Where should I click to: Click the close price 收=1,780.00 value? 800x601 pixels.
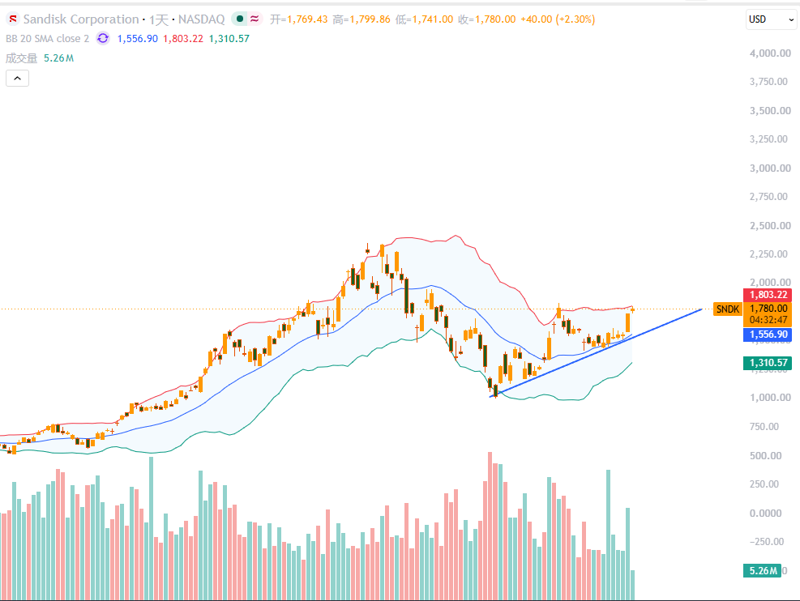487,19
